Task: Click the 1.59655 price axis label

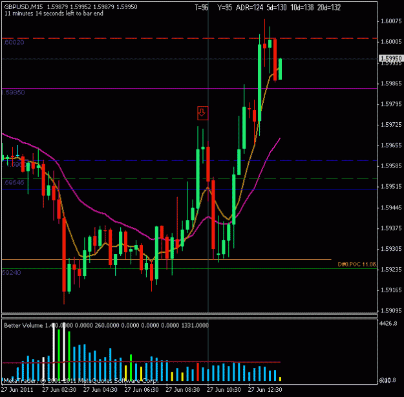Action: [x=391, y=145]
